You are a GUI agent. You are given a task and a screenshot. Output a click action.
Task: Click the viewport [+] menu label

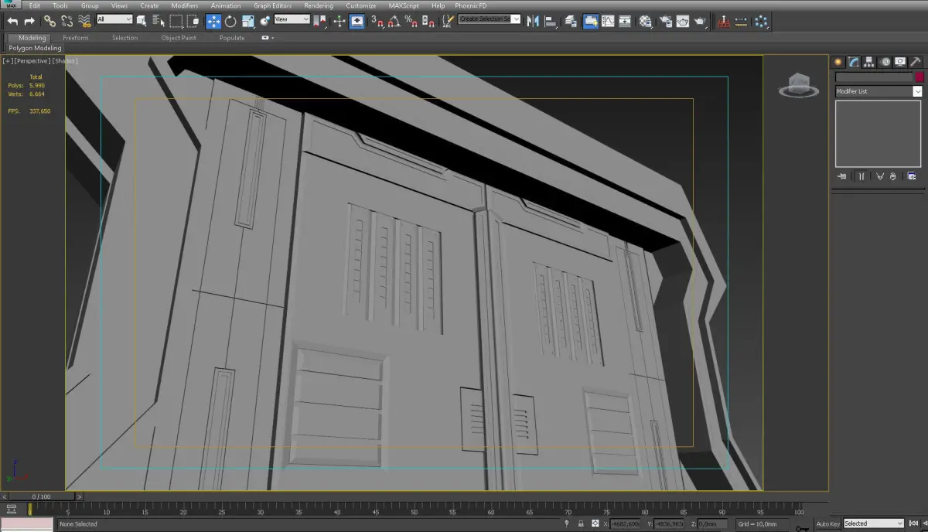[8, 60]
